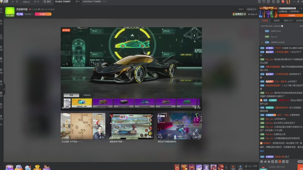Open the blue backpack icon in bottom bar
The width and height of the screenshot is (303, 170).
coord(240,167)
